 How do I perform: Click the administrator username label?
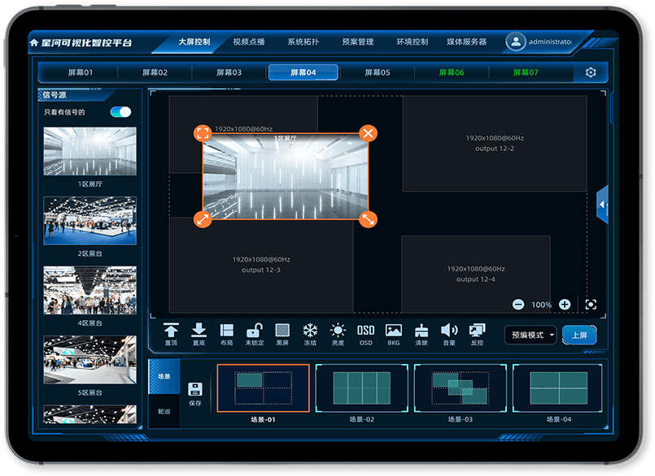click(x=550, y=41)
